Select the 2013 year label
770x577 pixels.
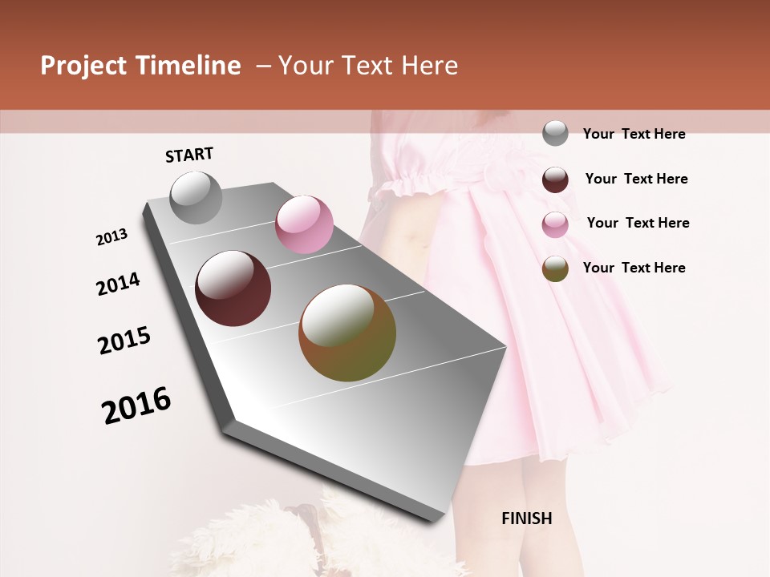[112, 236]
